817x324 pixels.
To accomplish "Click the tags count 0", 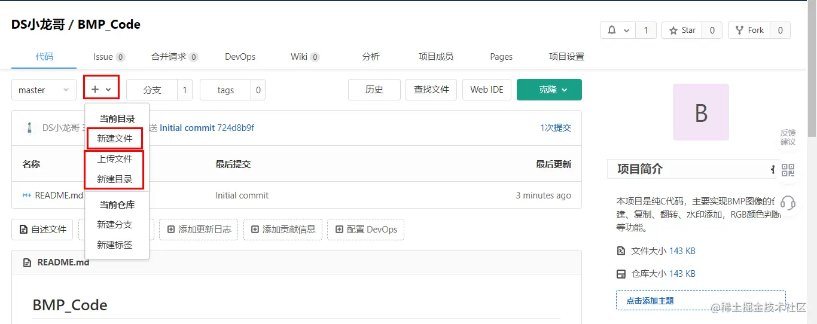I will click(x=258, y=90).
